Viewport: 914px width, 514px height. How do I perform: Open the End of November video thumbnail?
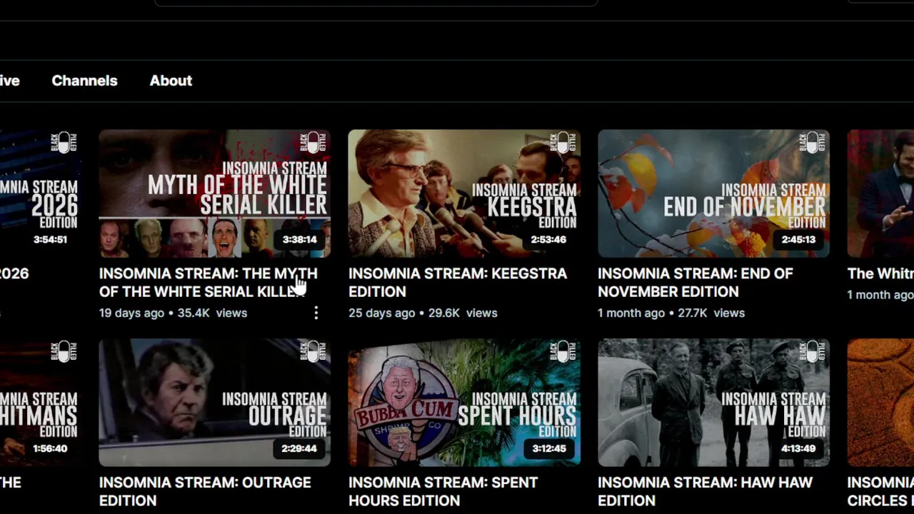(x=713, y=193)
